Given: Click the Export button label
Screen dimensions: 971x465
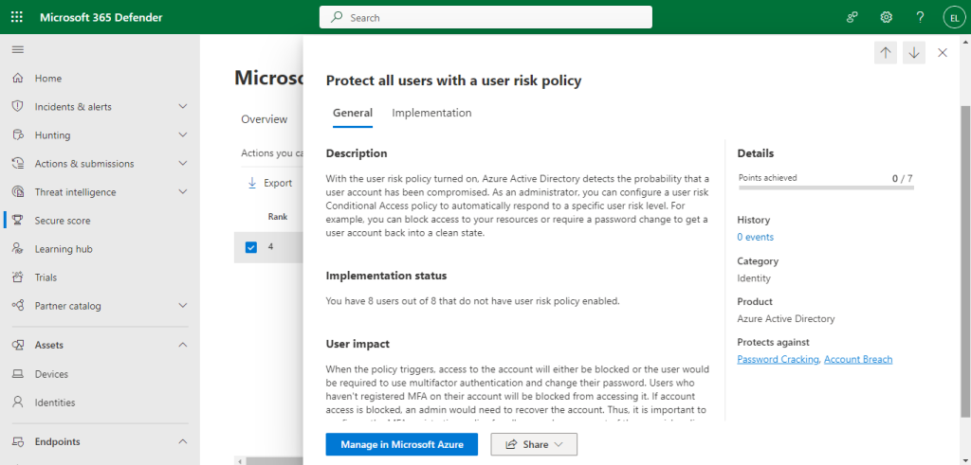Looking at the screenshot, I should click(278, 183).
